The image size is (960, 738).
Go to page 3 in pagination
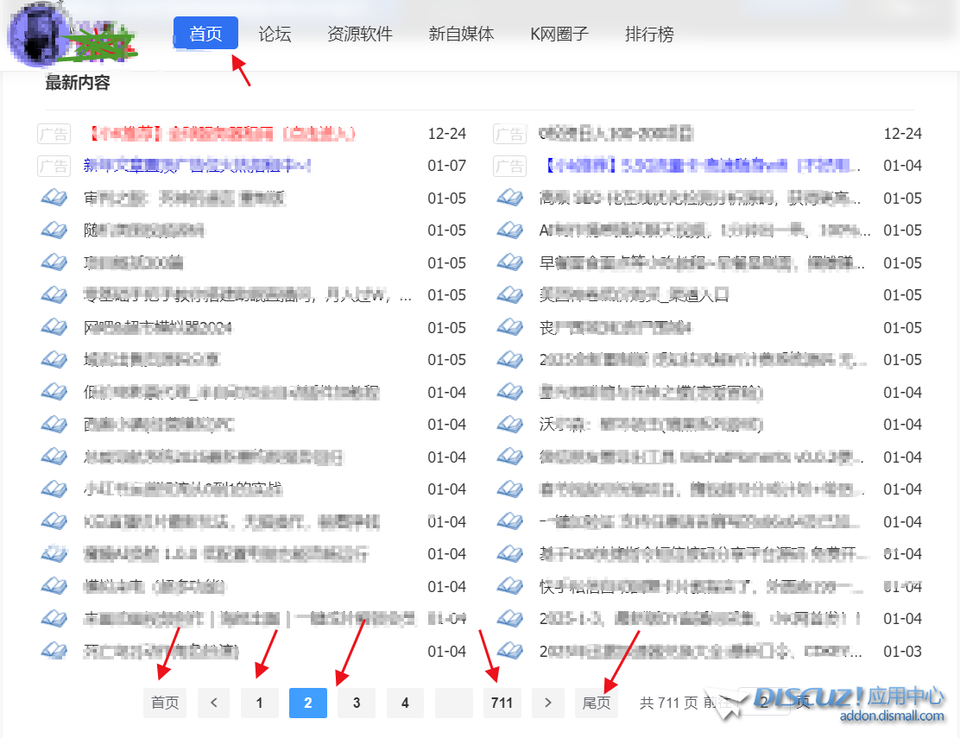point(357,703)
